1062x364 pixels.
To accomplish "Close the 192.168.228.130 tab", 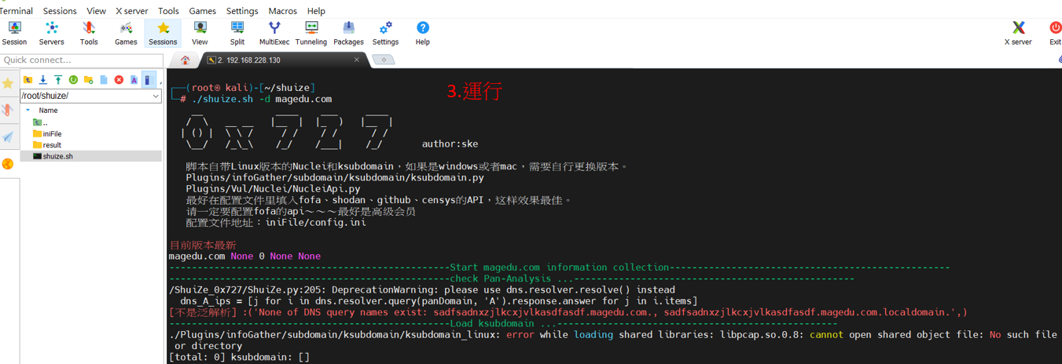I will [x=357, y=60].
